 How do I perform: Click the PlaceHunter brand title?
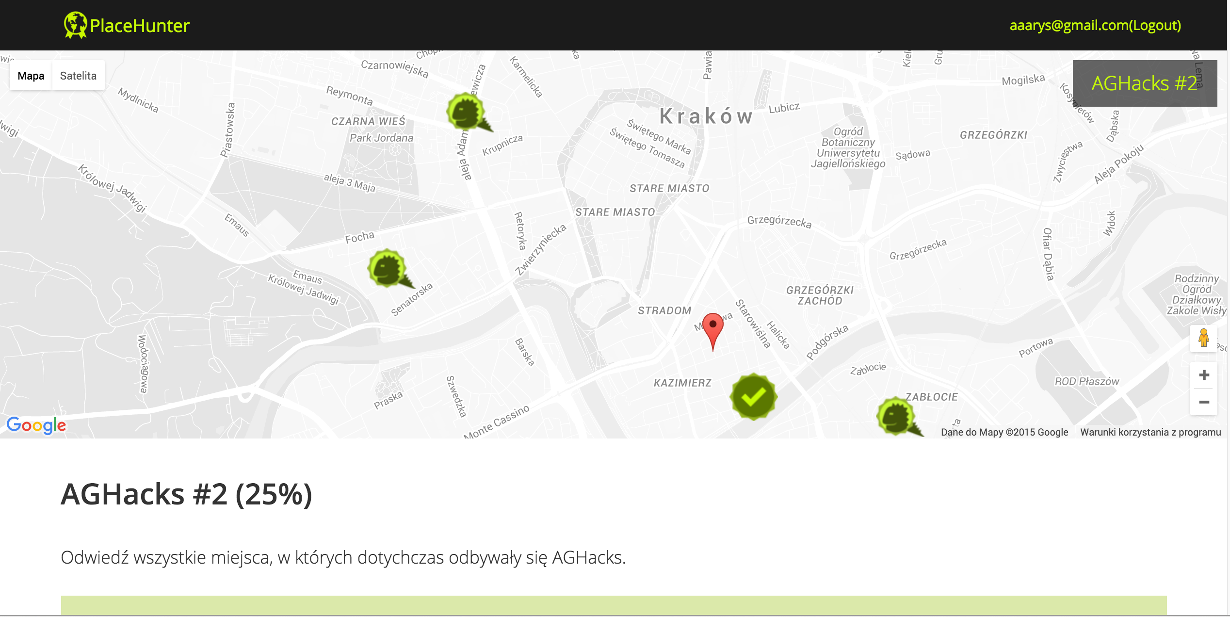pos(140,26)
